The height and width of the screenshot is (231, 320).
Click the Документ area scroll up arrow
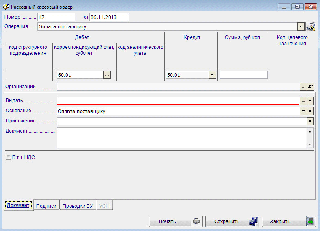[x=310, y=132]
